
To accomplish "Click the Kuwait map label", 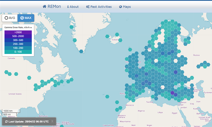I will [196, 109].
